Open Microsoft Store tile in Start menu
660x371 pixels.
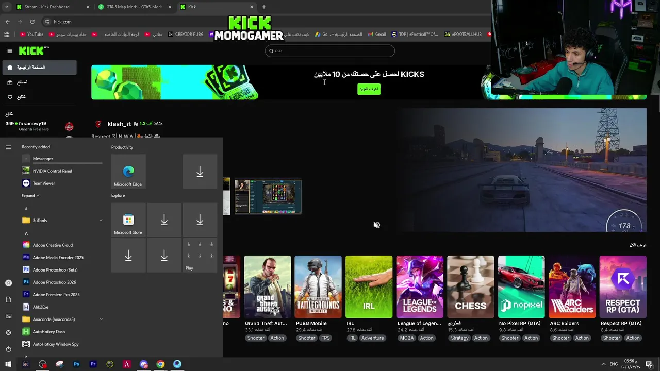(x=128, y=220)
